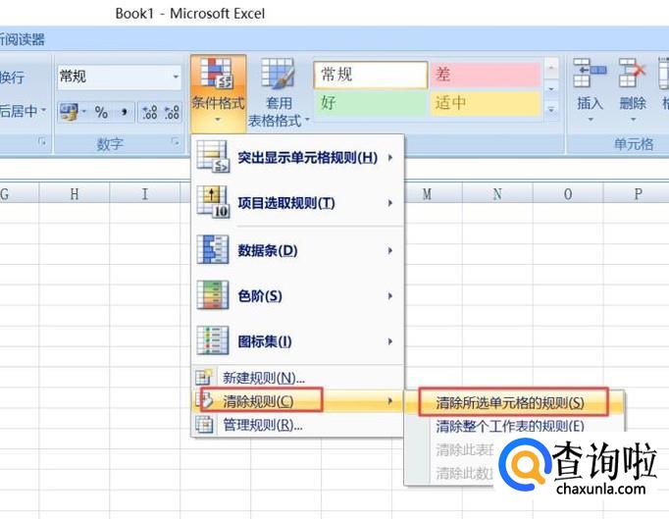Open the 数据条(D) submenu
Screen dimensions: 669x519
click(297, 250)
